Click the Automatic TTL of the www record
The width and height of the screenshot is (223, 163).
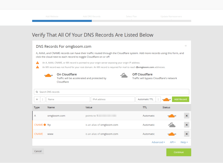click(149, 134)
